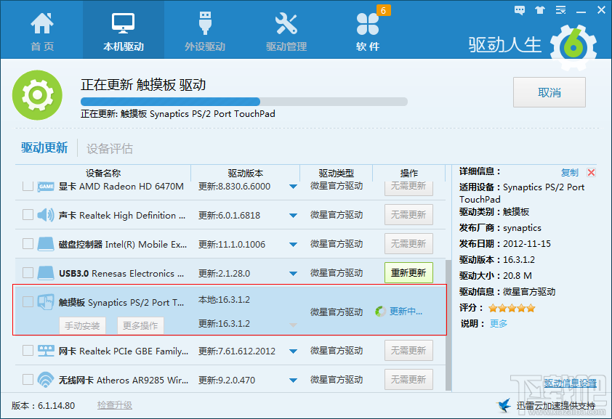Viewport: 612px width, 419px height.
Task: Check the Realtek PCIe GBE checkbox
Action: pyautogui.click(x=28, y=351)
